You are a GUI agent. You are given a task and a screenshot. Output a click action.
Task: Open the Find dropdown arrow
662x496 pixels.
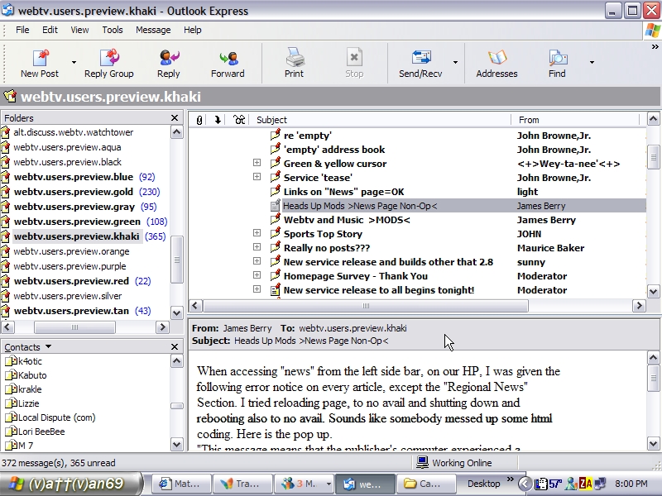(x=592, y=62)
